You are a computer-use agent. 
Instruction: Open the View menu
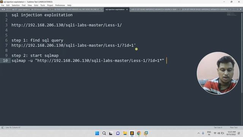tap(30, 5)
